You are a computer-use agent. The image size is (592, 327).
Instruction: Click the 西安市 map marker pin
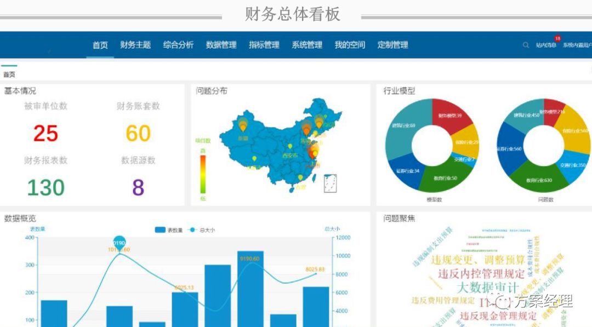pyautogui.click(x=290, y=146)
